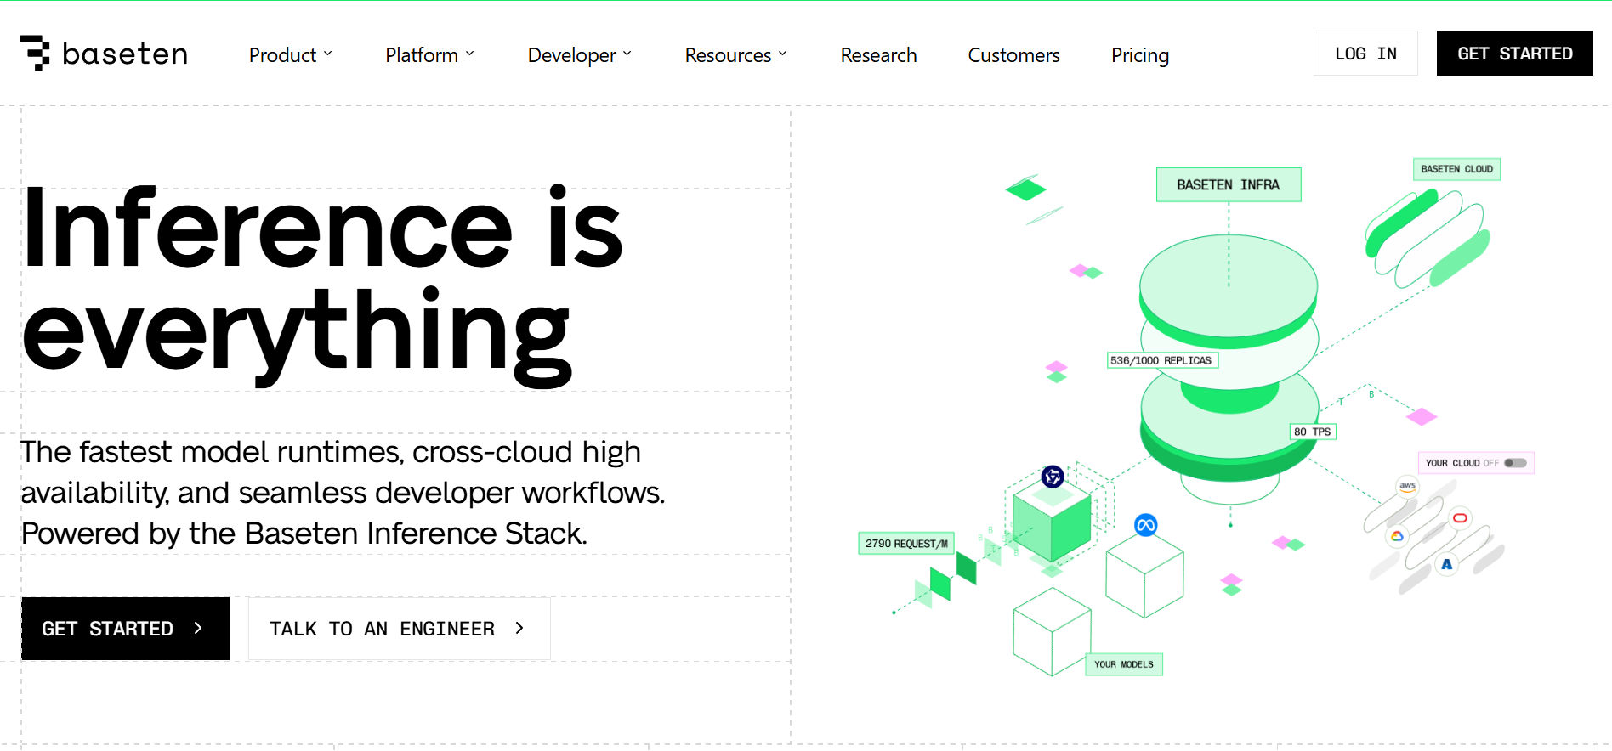Viewport: 1612px width, 751px height.
Task: Click arrow icon in Talk to an Engineer
Action: [x=519, y=629]
